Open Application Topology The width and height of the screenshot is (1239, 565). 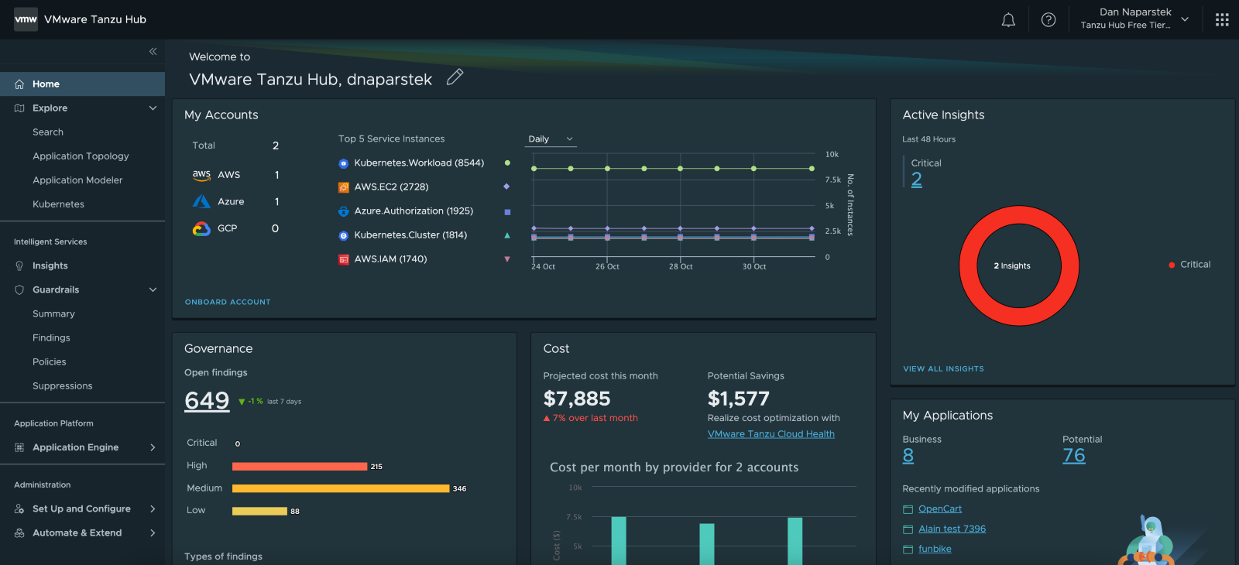[x=81, y=156]
